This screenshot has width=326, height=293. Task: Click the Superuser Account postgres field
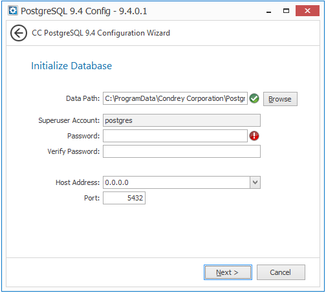[x=182, y=120]
